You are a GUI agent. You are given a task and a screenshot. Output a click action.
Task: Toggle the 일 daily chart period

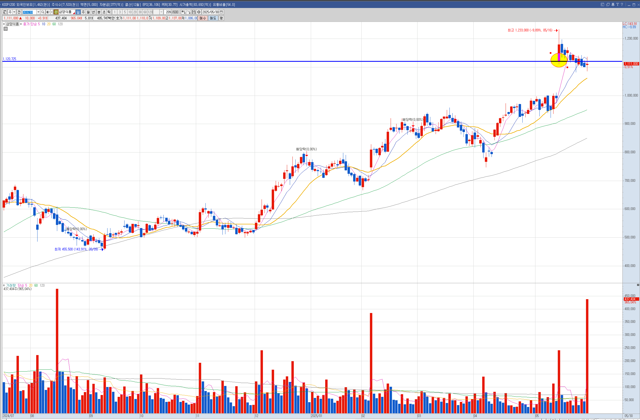click(x=78, y=12)
